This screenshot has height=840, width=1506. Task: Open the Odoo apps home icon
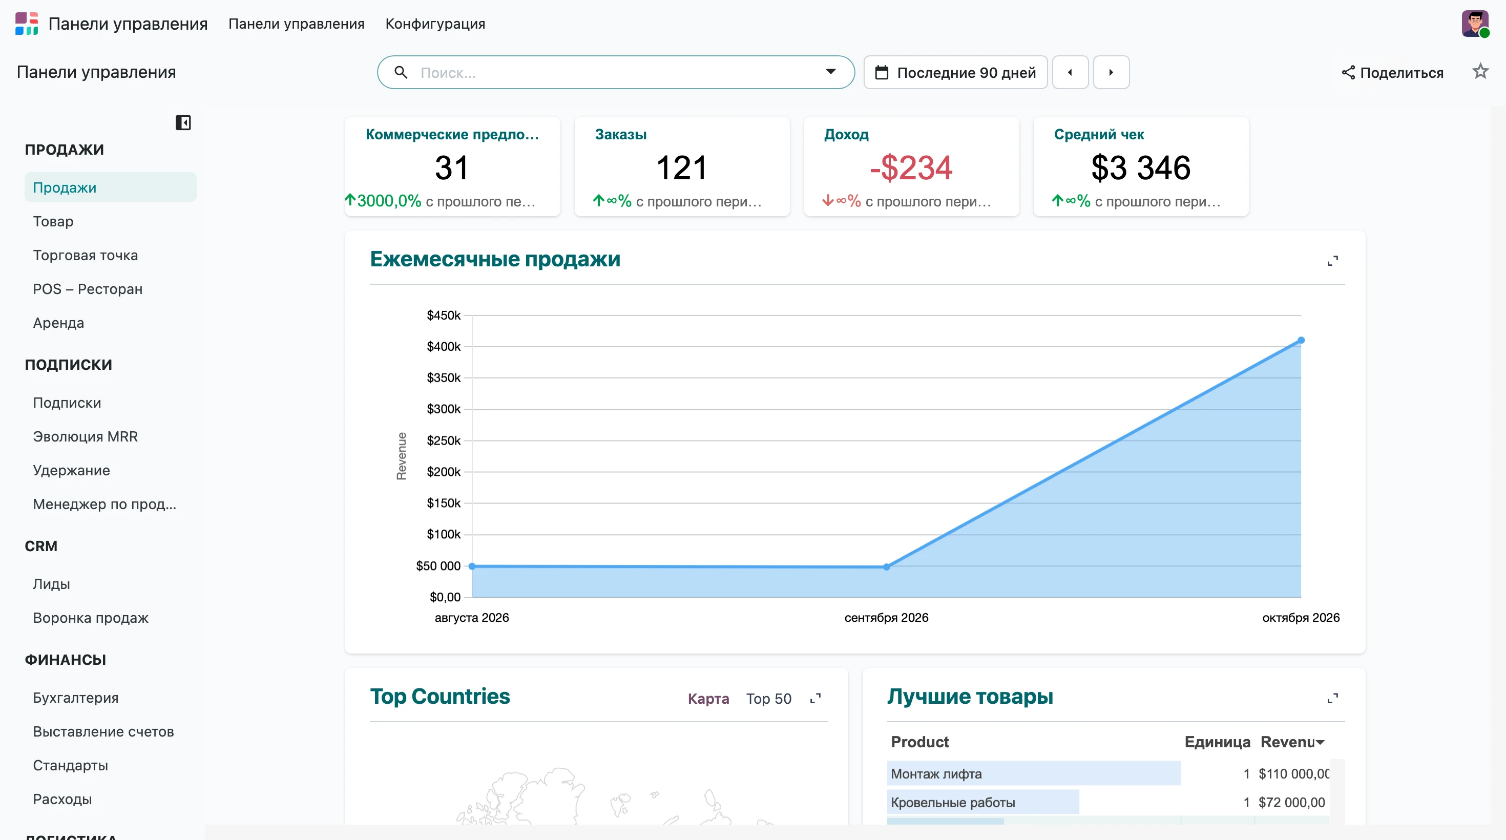pos(26,24)
